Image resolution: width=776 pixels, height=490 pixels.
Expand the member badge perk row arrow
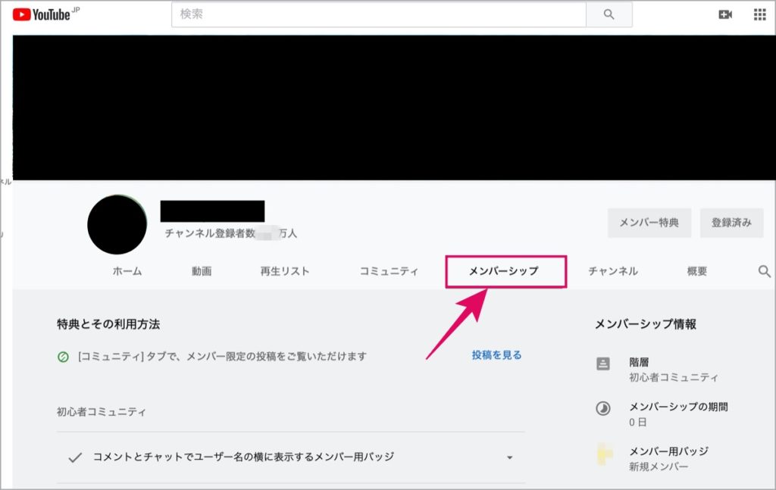509,457
